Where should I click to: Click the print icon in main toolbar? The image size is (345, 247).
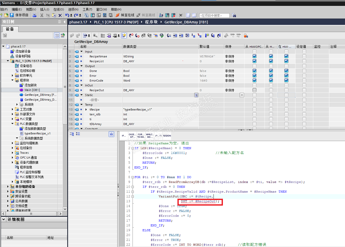[35, 15]
